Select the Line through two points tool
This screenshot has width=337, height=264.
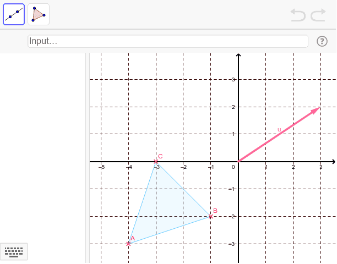14,14
